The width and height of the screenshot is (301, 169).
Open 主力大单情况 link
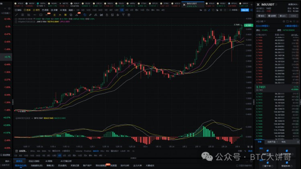pos(262,26)
